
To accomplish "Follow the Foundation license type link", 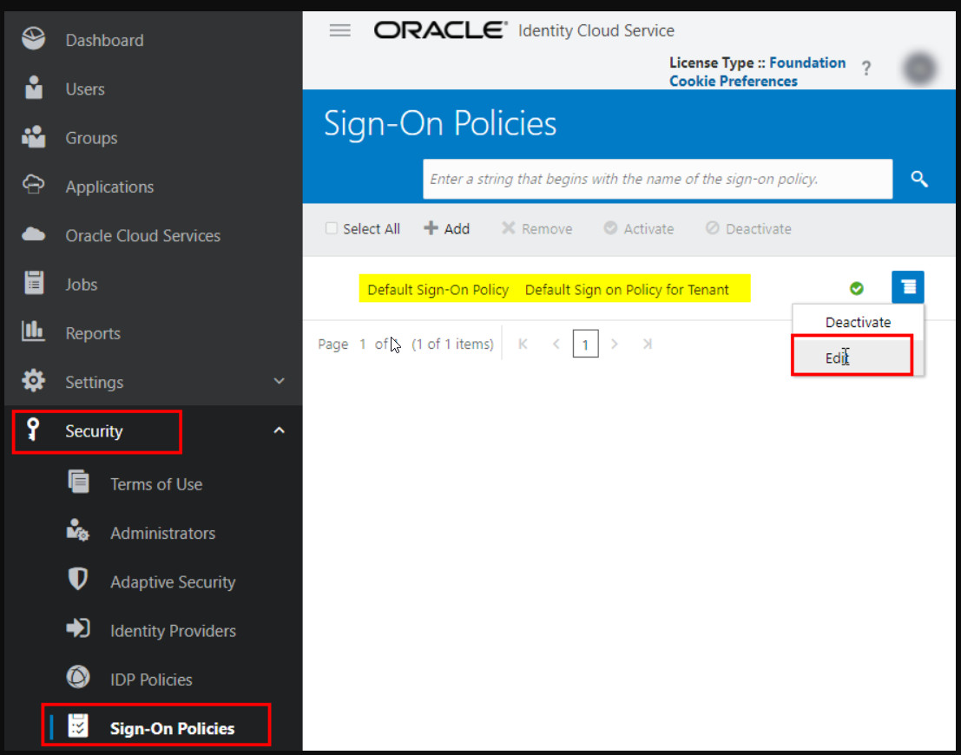I will click(807, 62).
